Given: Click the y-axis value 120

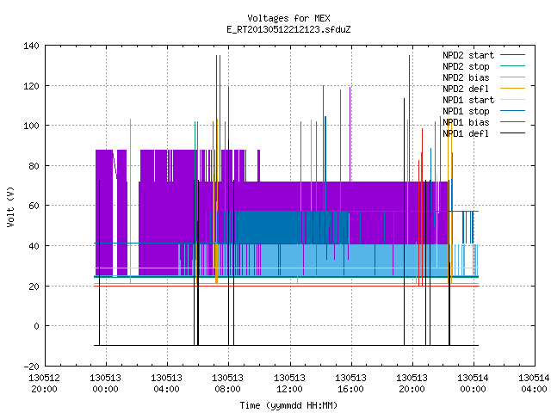Looking at the screenshot, I should 31,86.
